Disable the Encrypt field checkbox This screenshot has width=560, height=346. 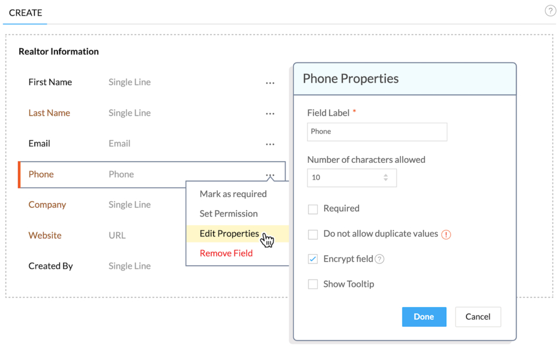coord(313,259)
